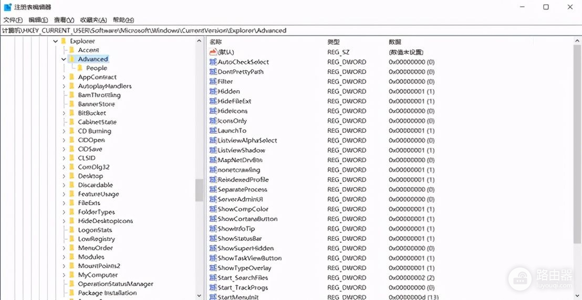Click the folder icon beside FileExts
Viewport: 582px width, 300px height.
coord(72,203)
